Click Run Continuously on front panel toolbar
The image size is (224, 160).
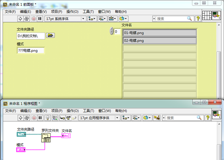[27, 19]
